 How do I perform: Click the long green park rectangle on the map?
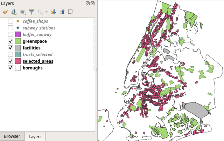tap(141, 55)
